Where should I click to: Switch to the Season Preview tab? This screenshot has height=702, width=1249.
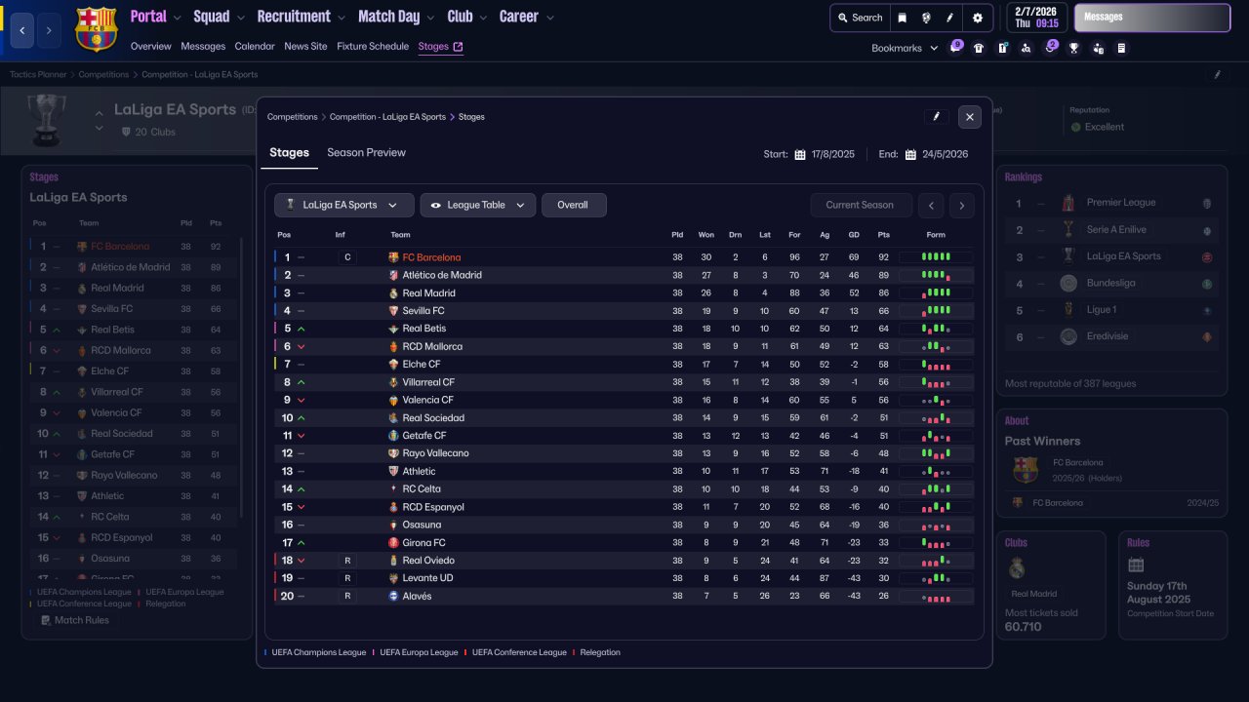click(366, 153)
